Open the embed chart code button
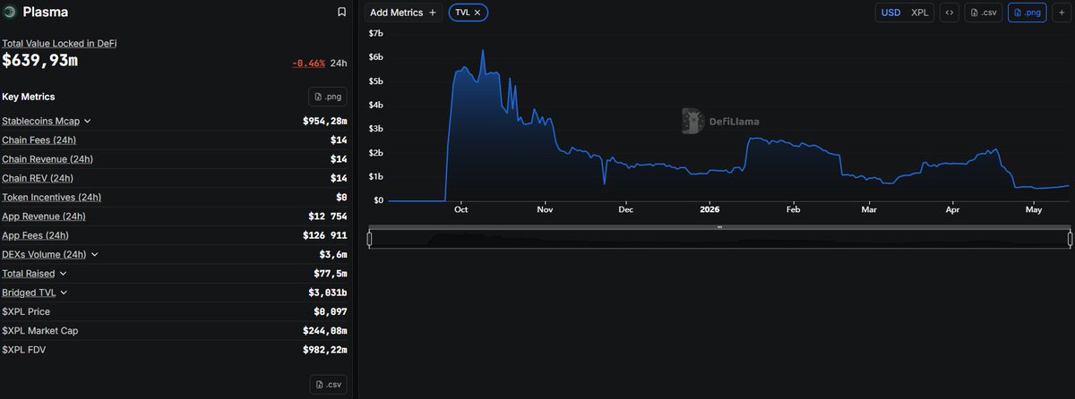The height and width of the screenshot is (399, 1075). (950, 13)
